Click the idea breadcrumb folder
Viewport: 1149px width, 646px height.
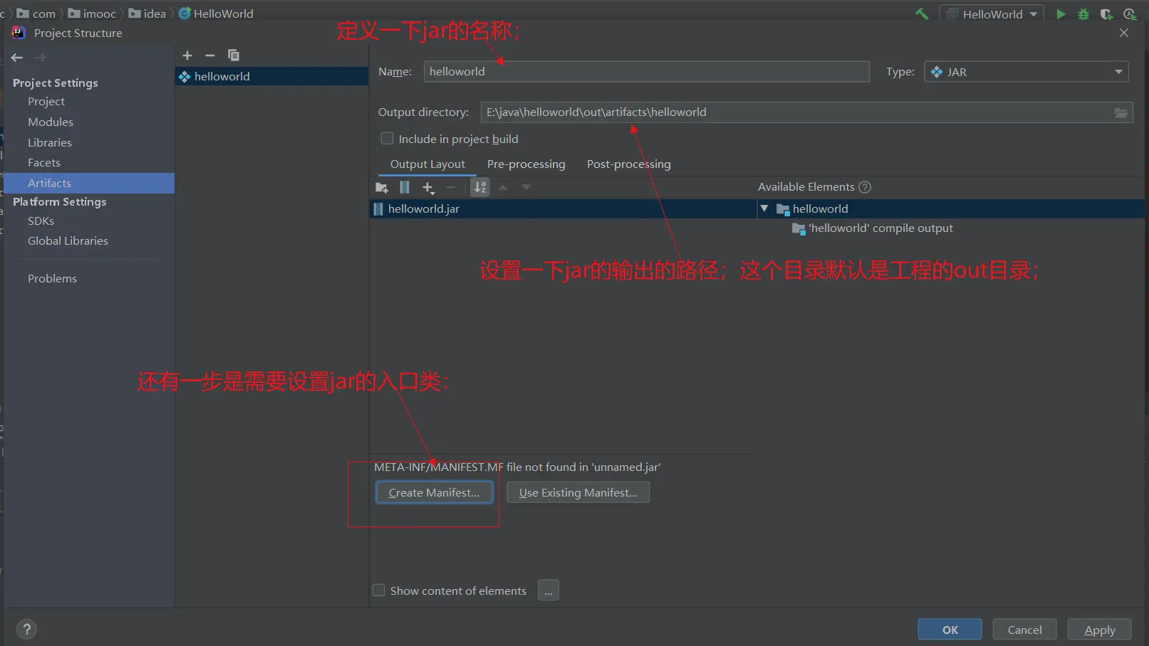coord(147,14)
